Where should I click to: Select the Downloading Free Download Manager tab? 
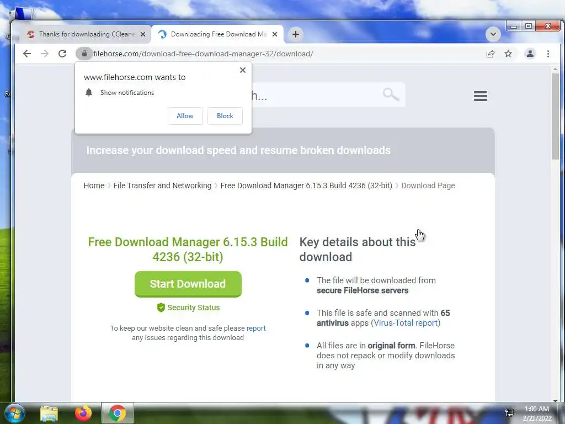click(x=217, y=34)
